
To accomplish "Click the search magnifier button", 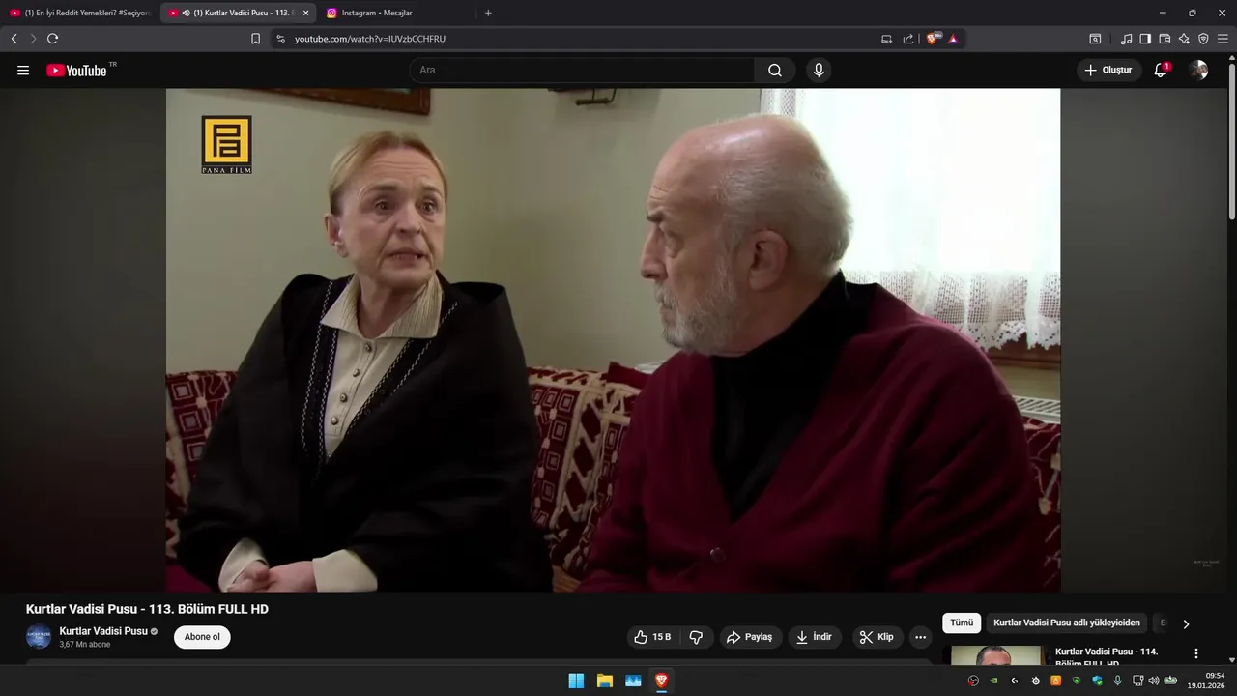I will [x=775, y=71].
